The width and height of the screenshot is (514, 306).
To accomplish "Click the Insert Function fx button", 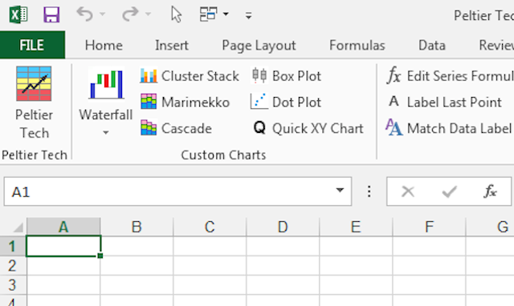I will click(x=490, y=191).
